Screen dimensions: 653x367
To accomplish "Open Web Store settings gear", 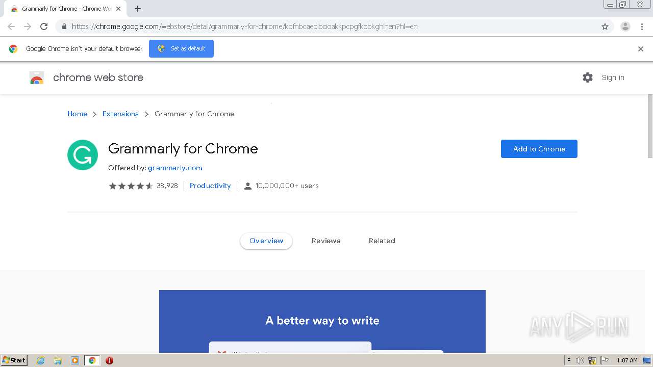I will pos(588,77).
